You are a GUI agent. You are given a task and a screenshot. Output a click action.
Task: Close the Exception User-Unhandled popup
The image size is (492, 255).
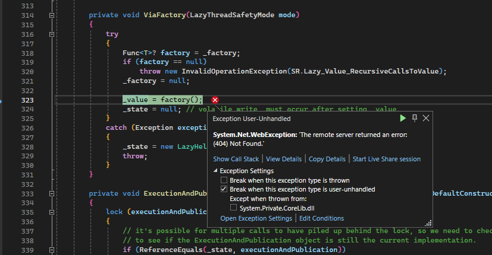[426, 118]
